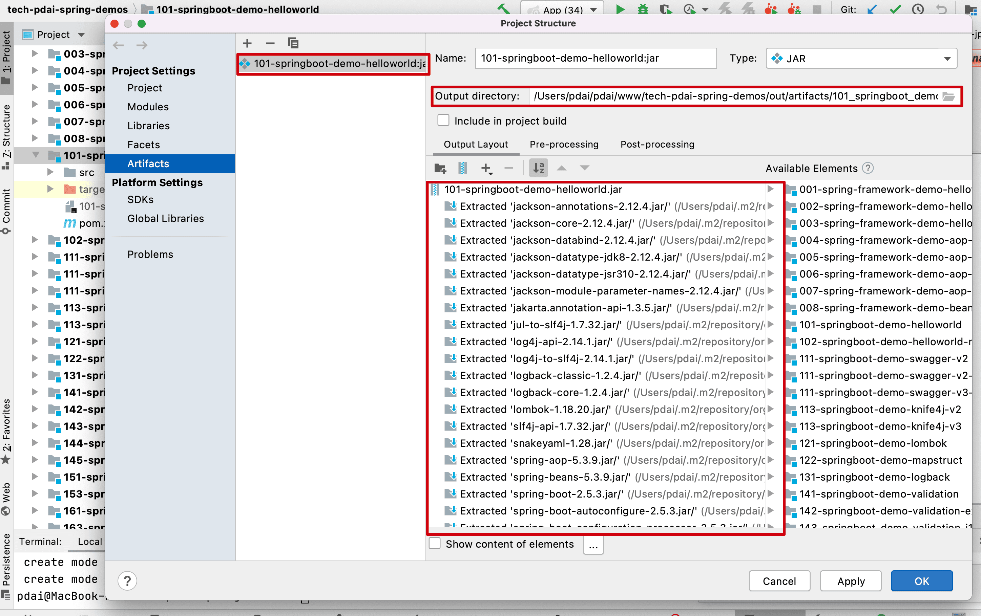
Task: Switch to the Pre-processing tab
Action: (564, 144)
